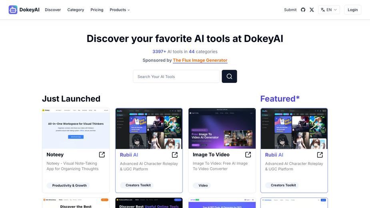The image size is (370, 208).
Task: Open the X (Twitter) icon link
Action: pyautogui.click(x=312, y=10)
